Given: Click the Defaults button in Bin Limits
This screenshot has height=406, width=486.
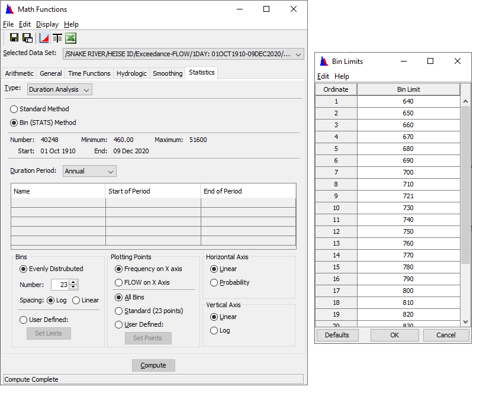Looking at the screenshot, I should click(x=337, y=335).
